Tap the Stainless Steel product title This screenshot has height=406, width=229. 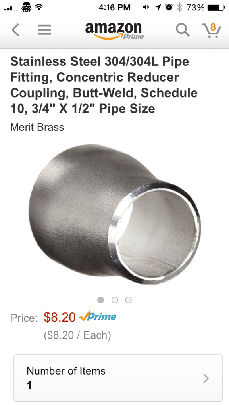(104, 85)
